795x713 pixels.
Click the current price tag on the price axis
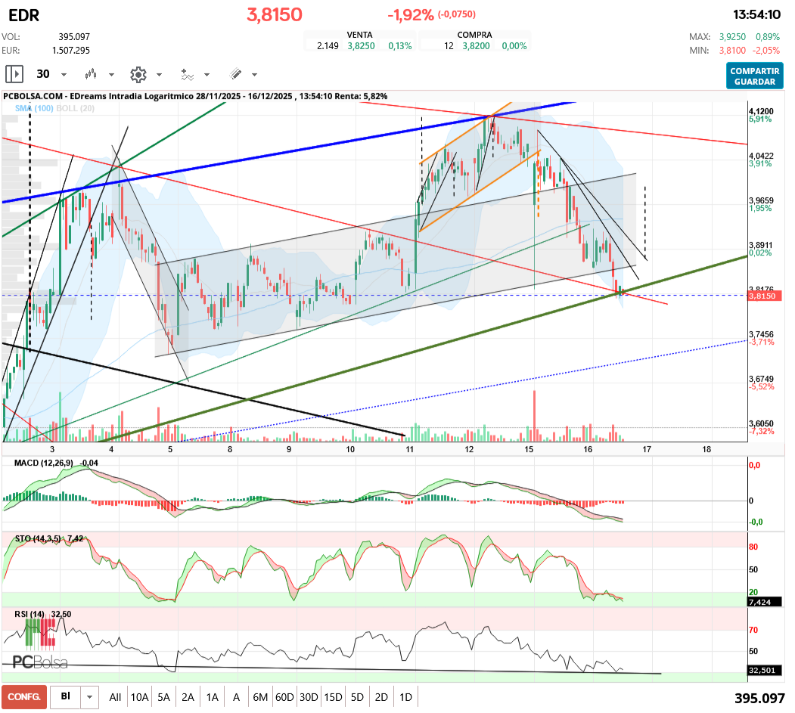click(765, 296)
